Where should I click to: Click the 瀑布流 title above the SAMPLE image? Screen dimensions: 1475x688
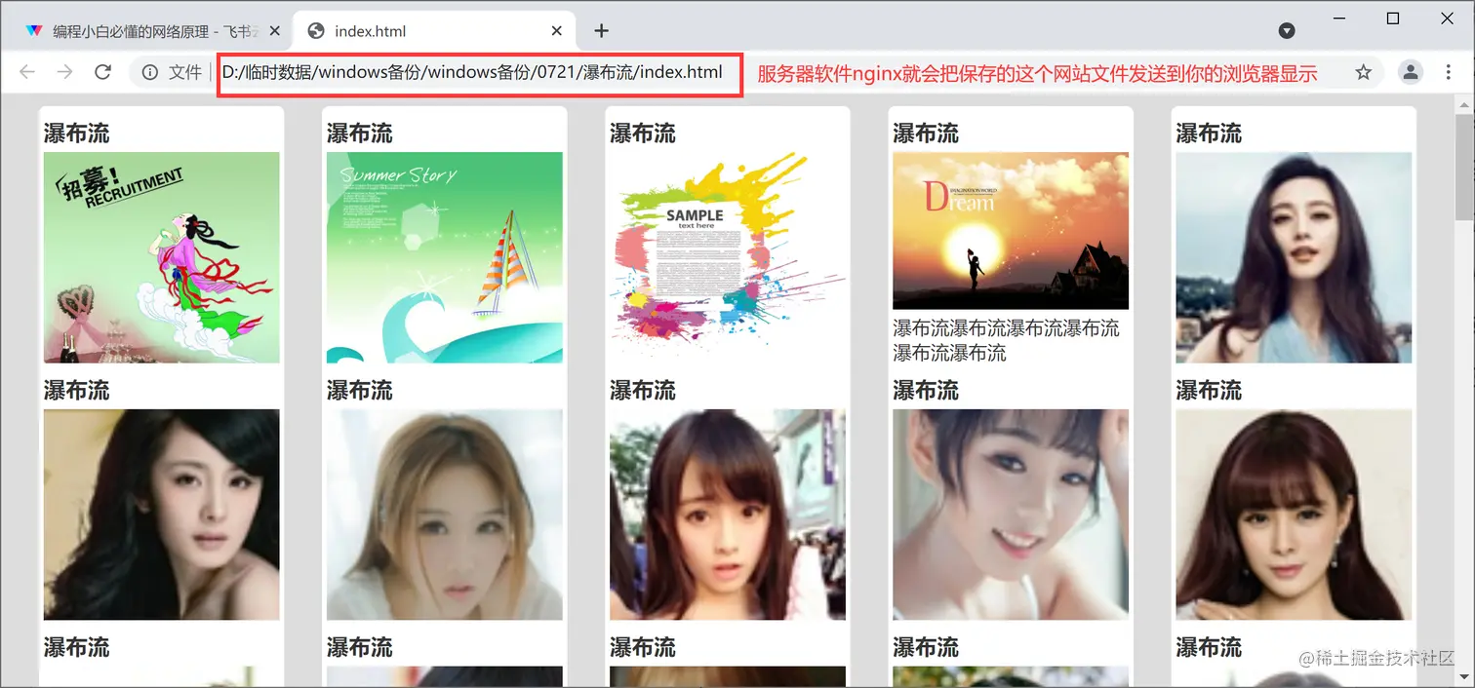643,134
